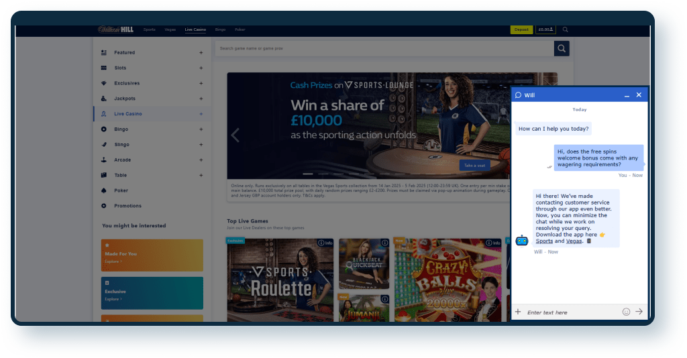Expand the Slots category
Viewport: 687px width, 358px height.
201,68
